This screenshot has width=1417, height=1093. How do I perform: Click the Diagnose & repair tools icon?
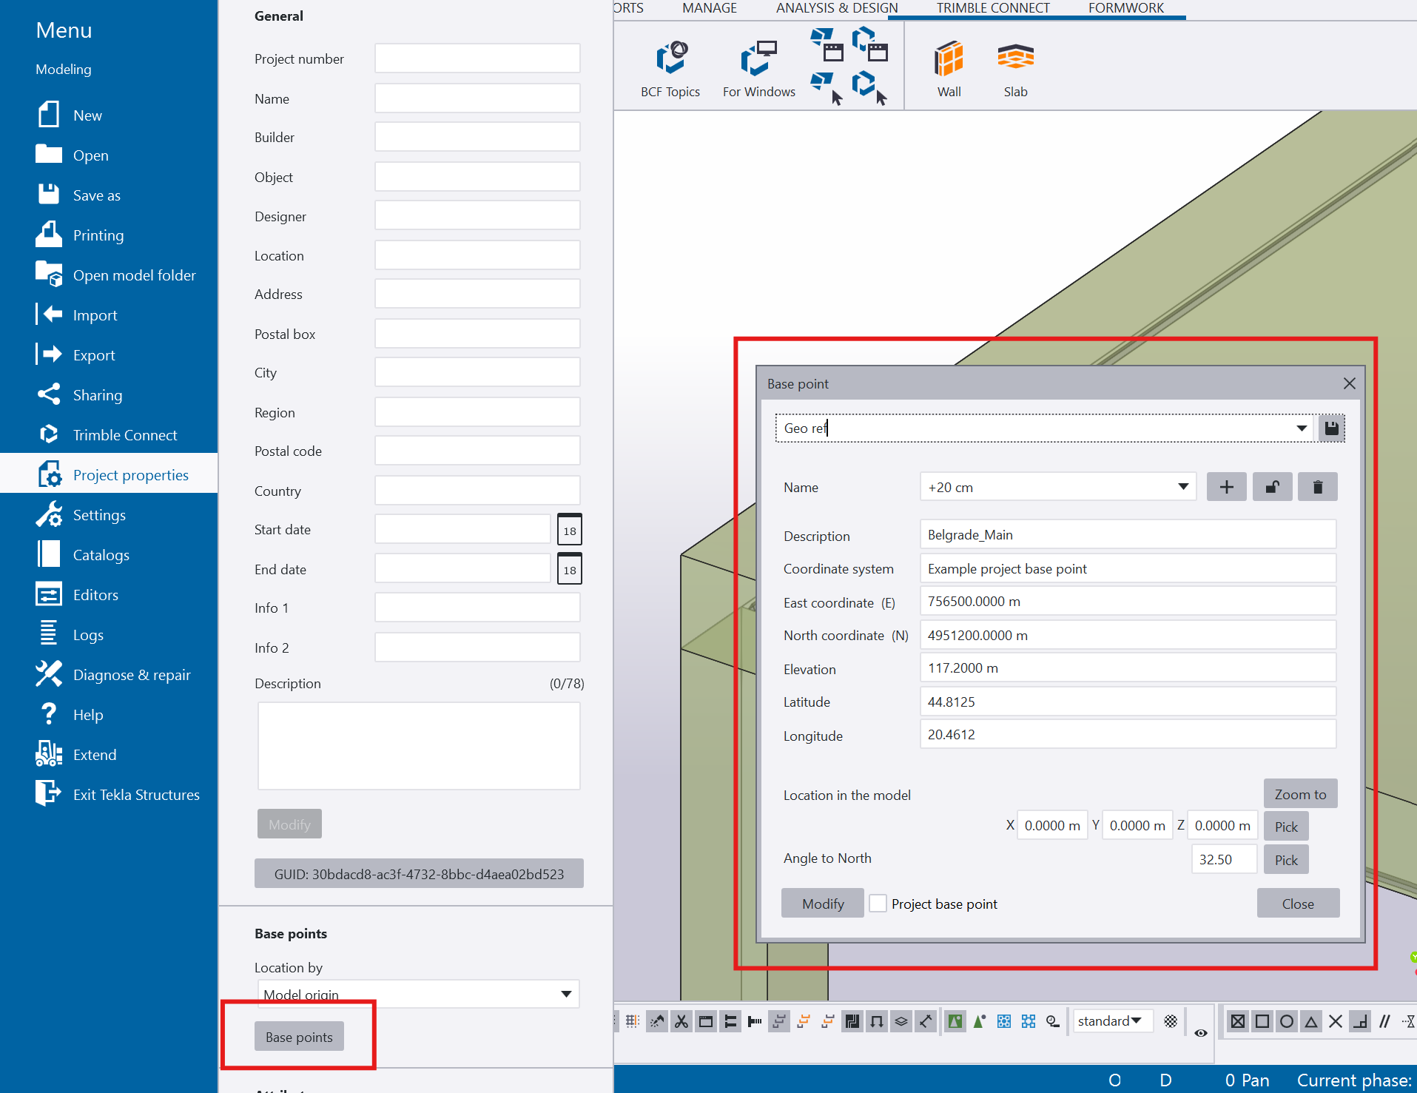point(49,674)
